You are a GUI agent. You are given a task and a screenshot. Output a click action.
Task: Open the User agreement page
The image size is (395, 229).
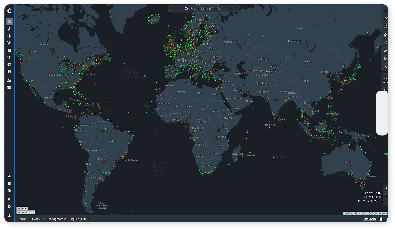57,219
